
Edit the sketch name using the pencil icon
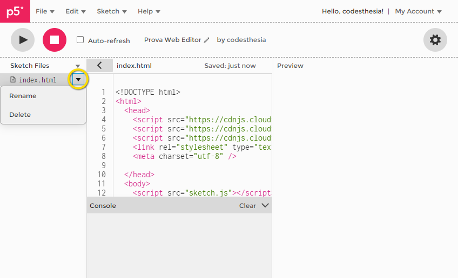coord(206,40)
